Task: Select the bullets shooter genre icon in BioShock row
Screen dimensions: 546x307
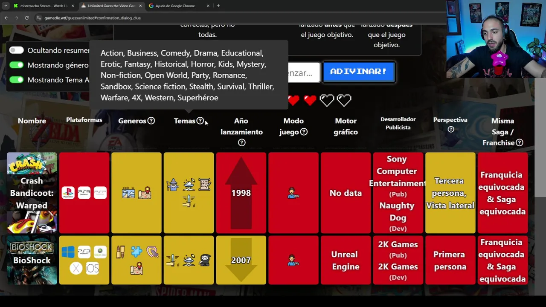Action: (120, 252)
